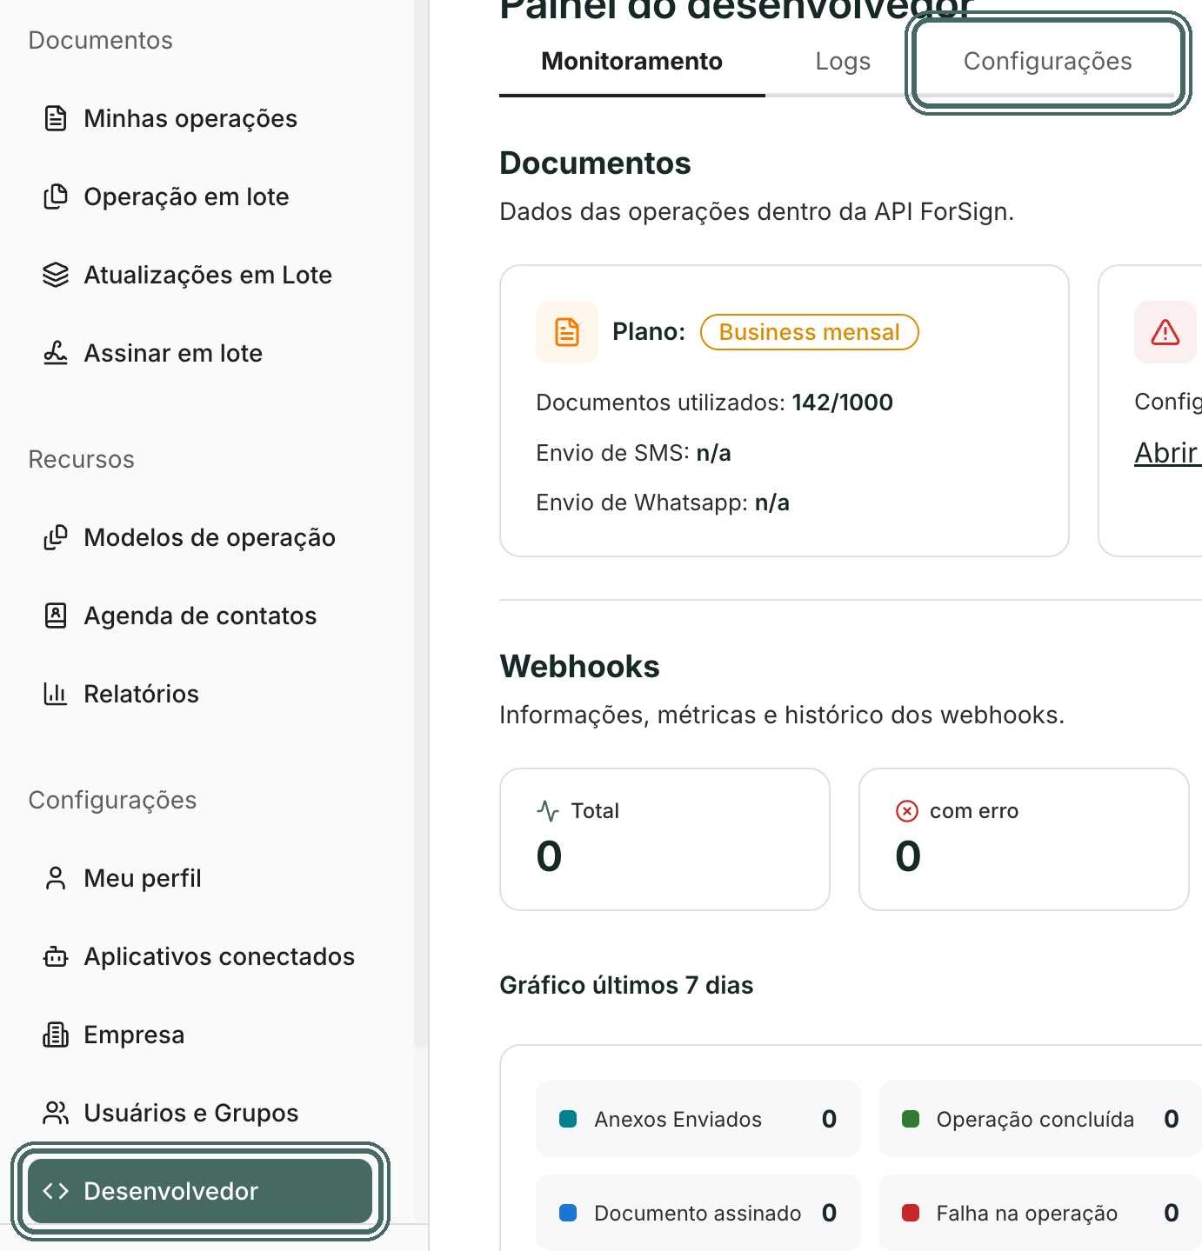Click the Recursos sidebar section label

coord(82,459)
